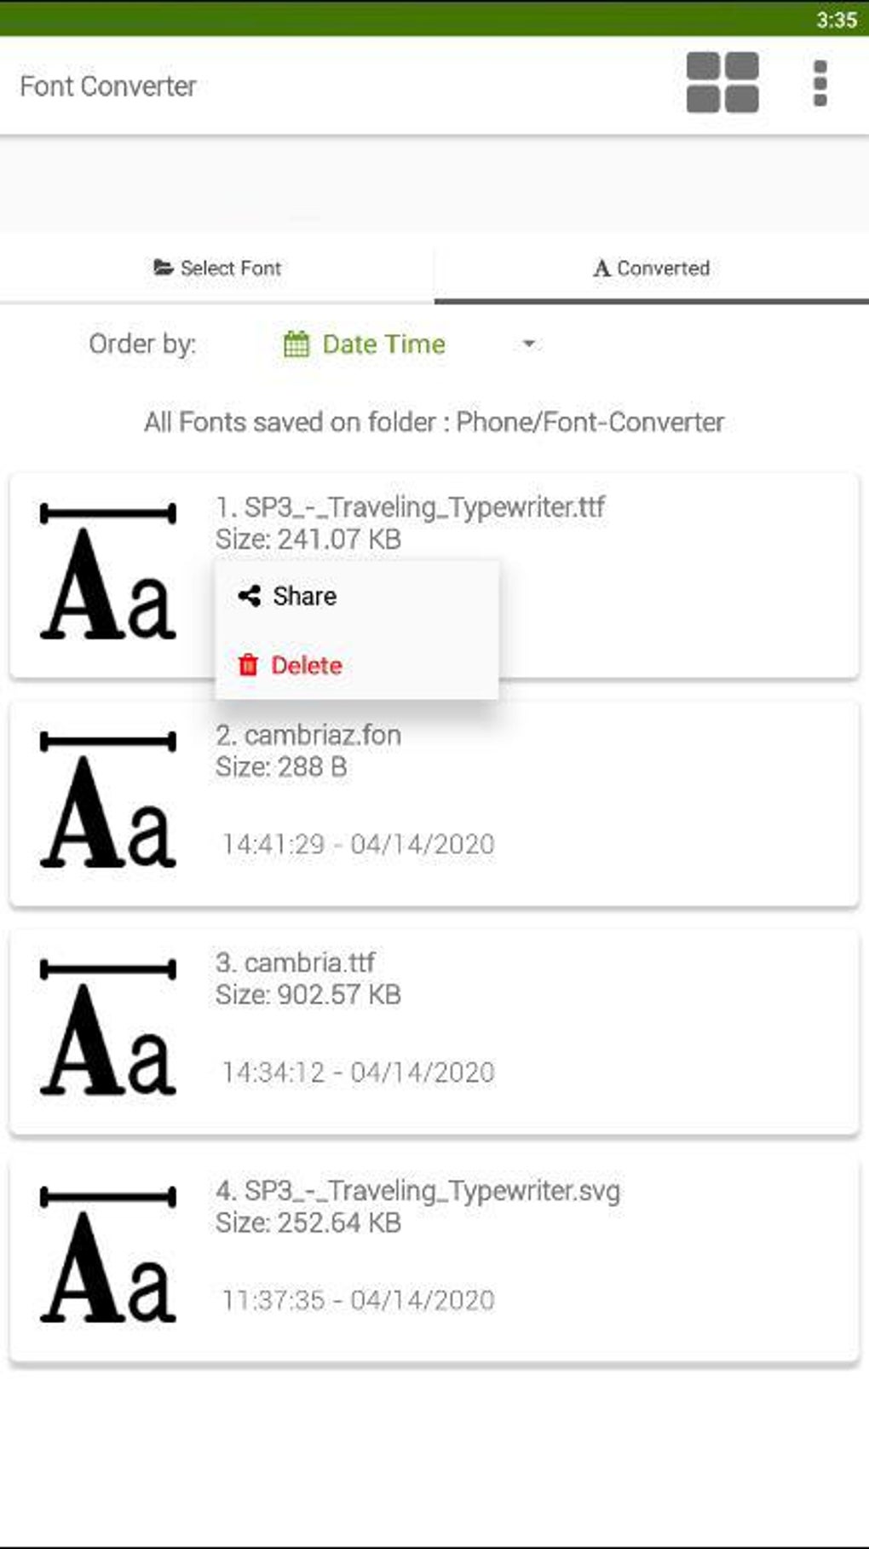Click the share icon in popup

249,596
